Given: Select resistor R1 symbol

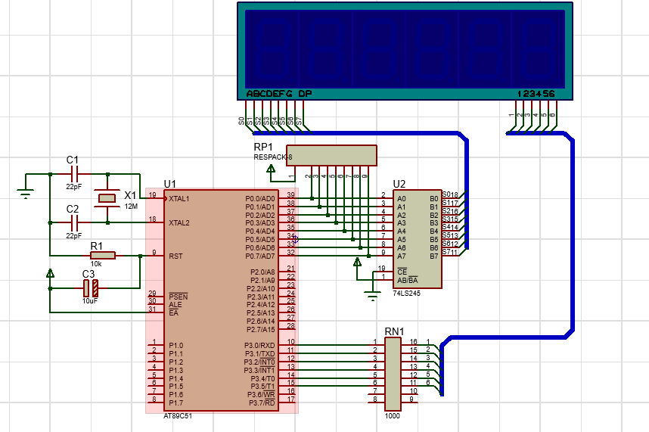Looking at the screenshot, I should point(103,255).
